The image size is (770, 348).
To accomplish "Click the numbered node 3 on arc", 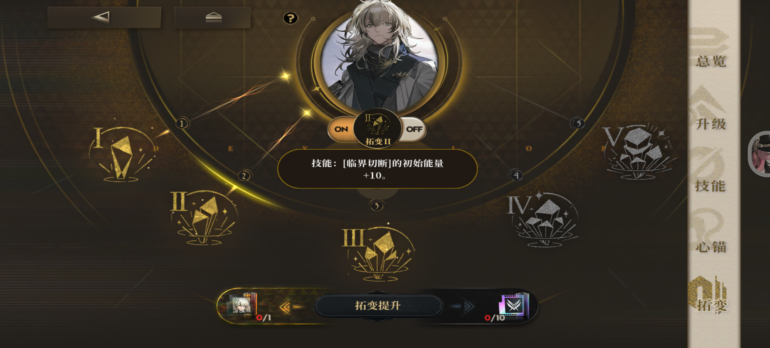I will [x=377, y=206].
